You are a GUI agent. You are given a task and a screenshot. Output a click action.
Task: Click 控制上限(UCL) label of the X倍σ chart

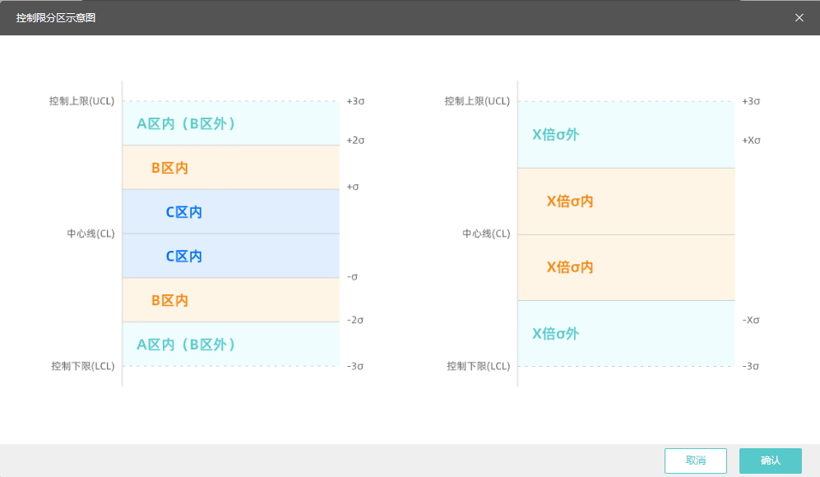click(477, 101)
